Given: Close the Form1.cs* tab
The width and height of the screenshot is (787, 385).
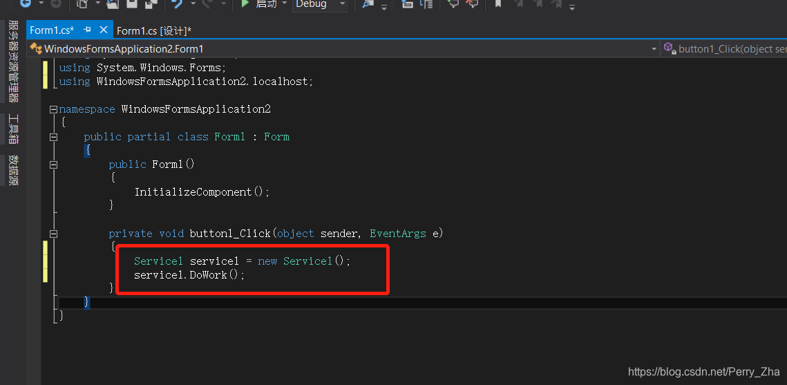Looking at the screenshot, I should click(104, 30).
